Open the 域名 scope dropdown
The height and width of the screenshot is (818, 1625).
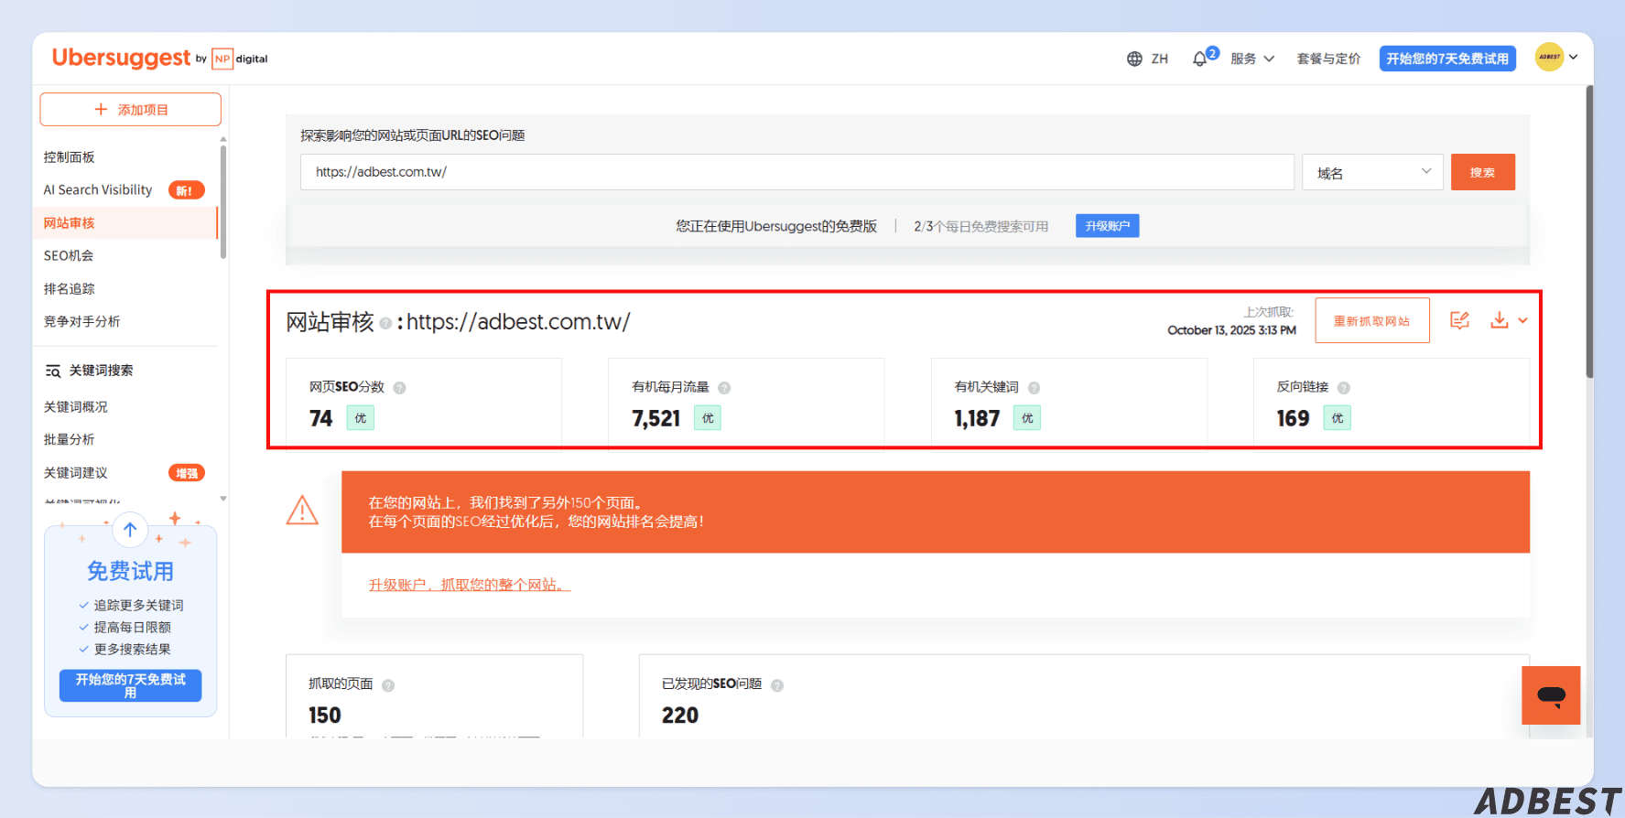pos(1372,172)
